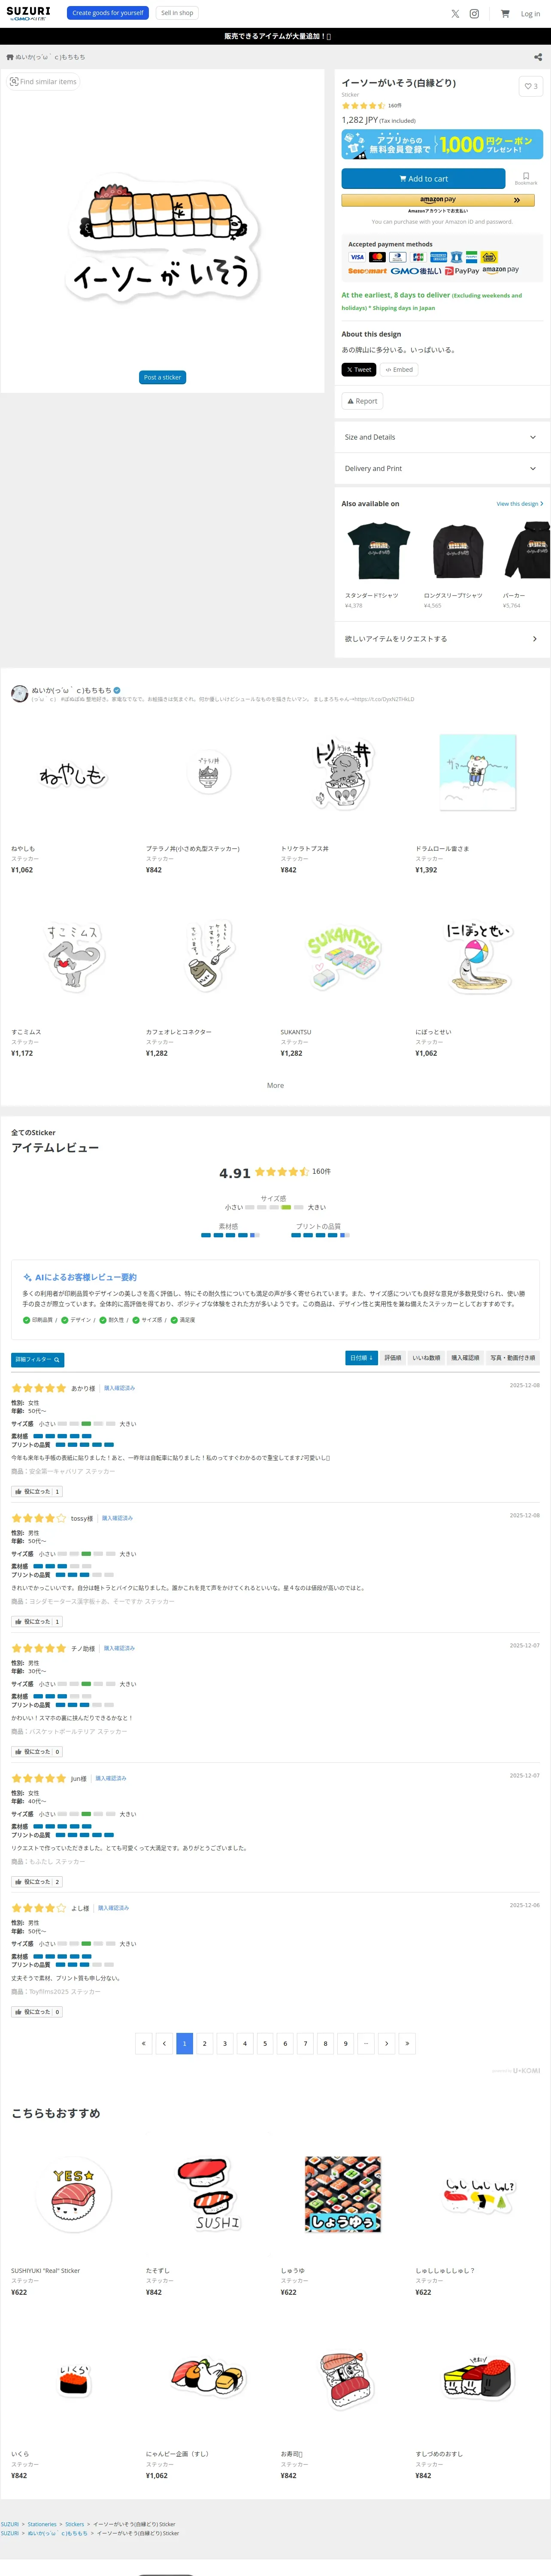Go to reviews page 5

click(265, 2043)
